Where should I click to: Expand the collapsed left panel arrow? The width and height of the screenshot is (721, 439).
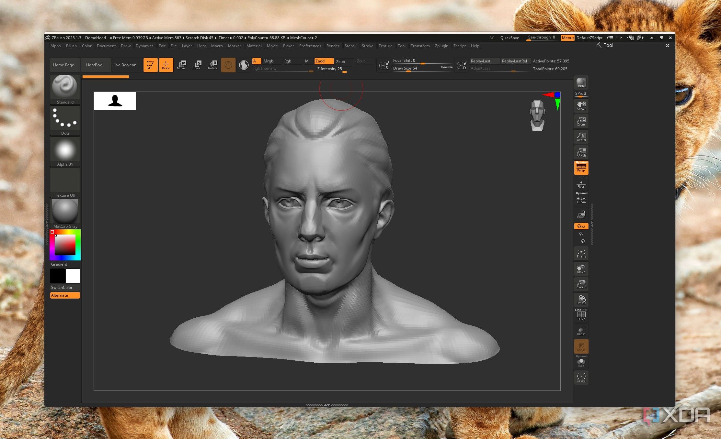click(x=46, y=223)
